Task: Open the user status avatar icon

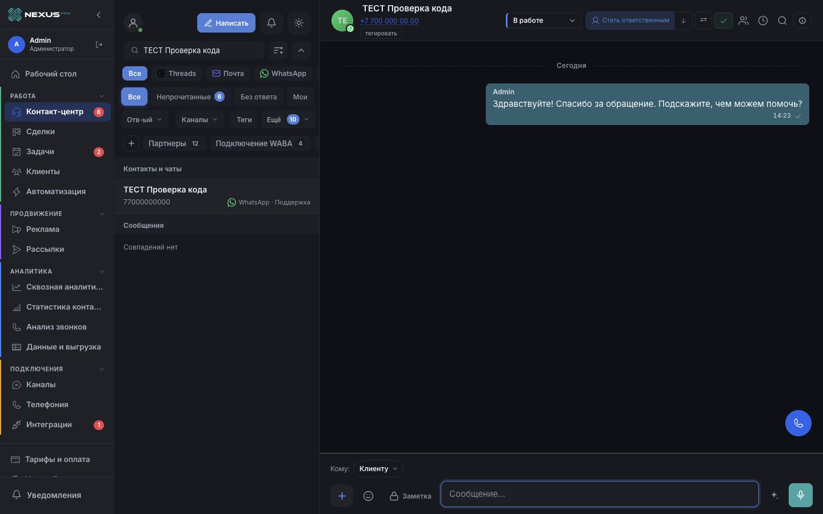Action: tap(133, 23)
